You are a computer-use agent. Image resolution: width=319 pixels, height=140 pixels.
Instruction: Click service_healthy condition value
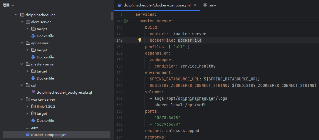click(198, 66)
